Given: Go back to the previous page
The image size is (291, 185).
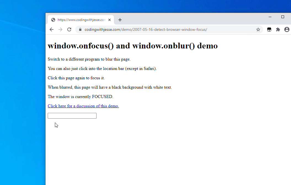Looking at the screenshot, I should [52, 29].
